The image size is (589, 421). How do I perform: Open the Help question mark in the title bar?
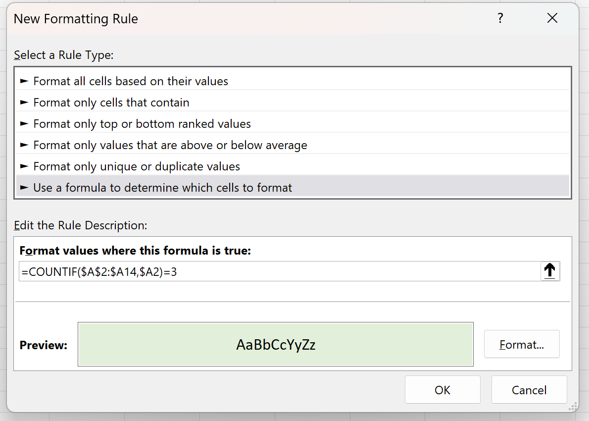click(x=500, y=18)
